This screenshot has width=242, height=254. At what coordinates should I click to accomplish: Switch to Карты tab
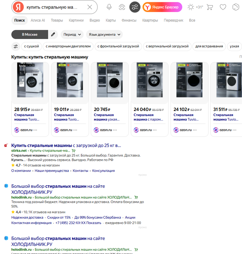tap(111, 20)
